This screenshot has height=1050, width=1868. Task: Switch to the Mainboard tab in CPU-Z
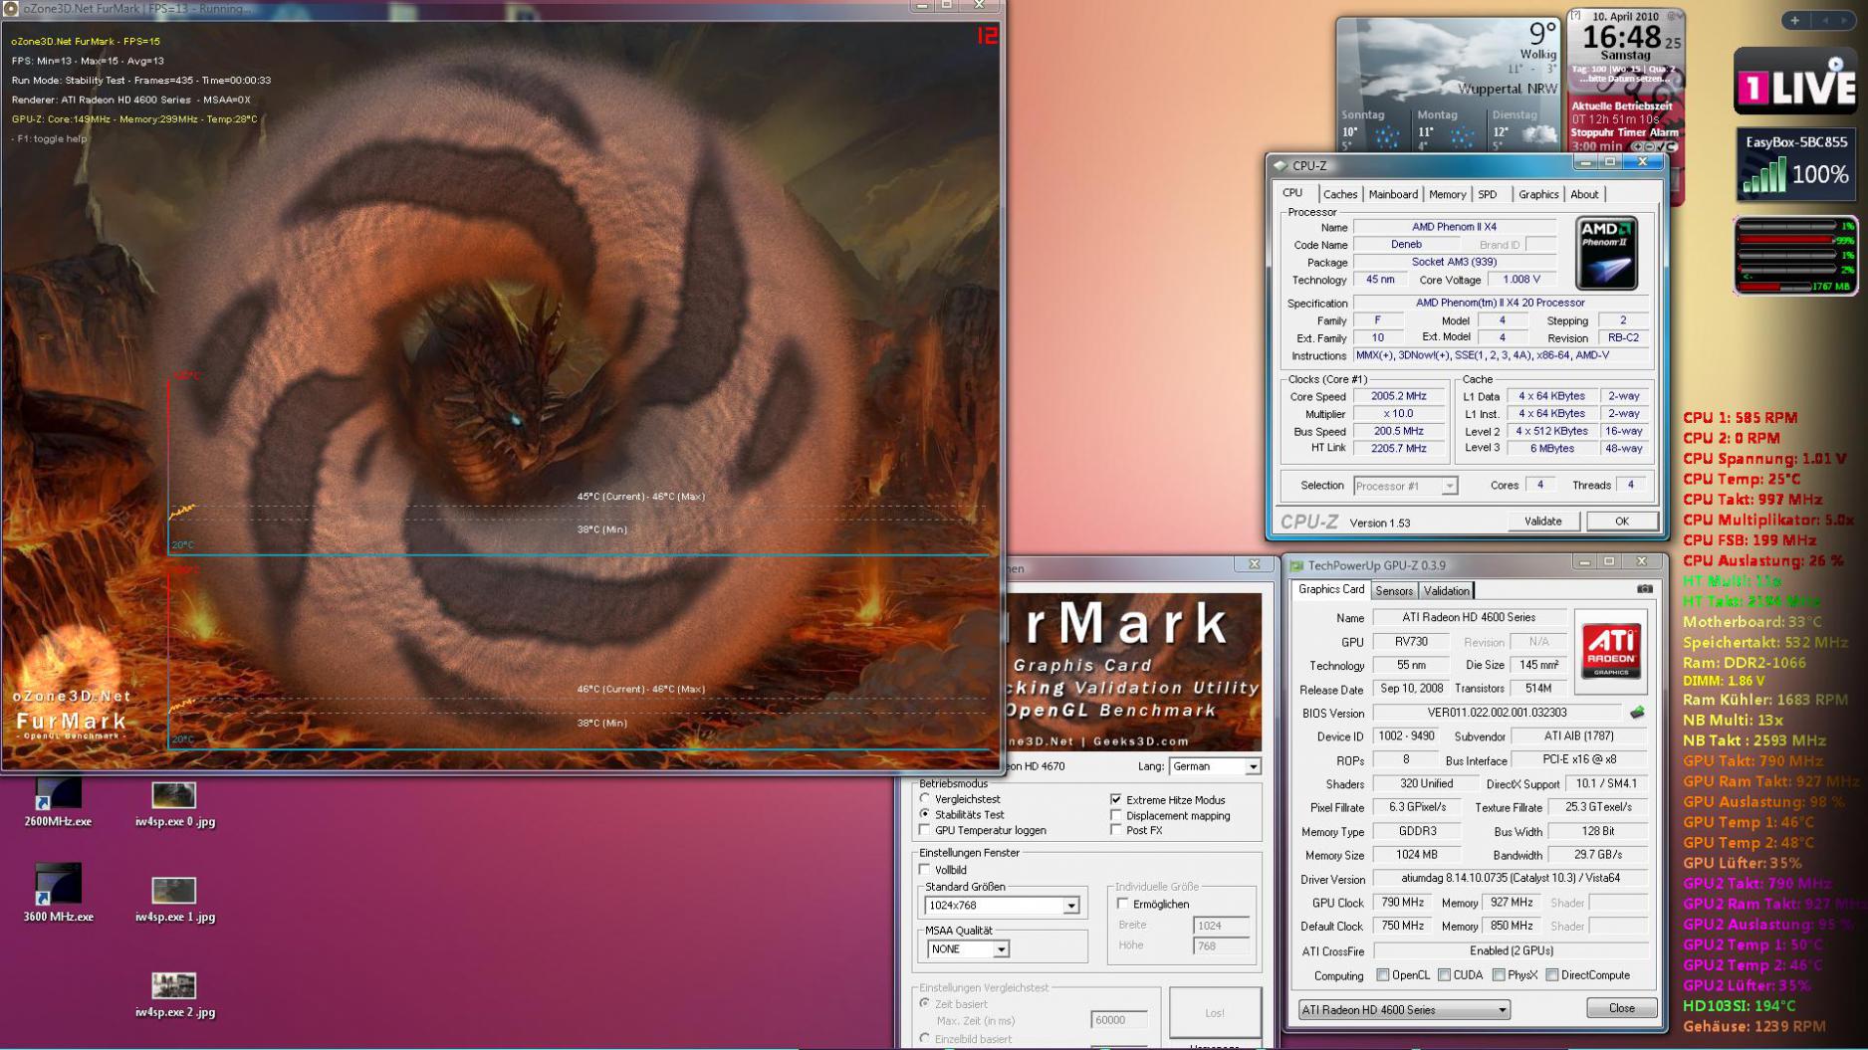(1392, 194)
